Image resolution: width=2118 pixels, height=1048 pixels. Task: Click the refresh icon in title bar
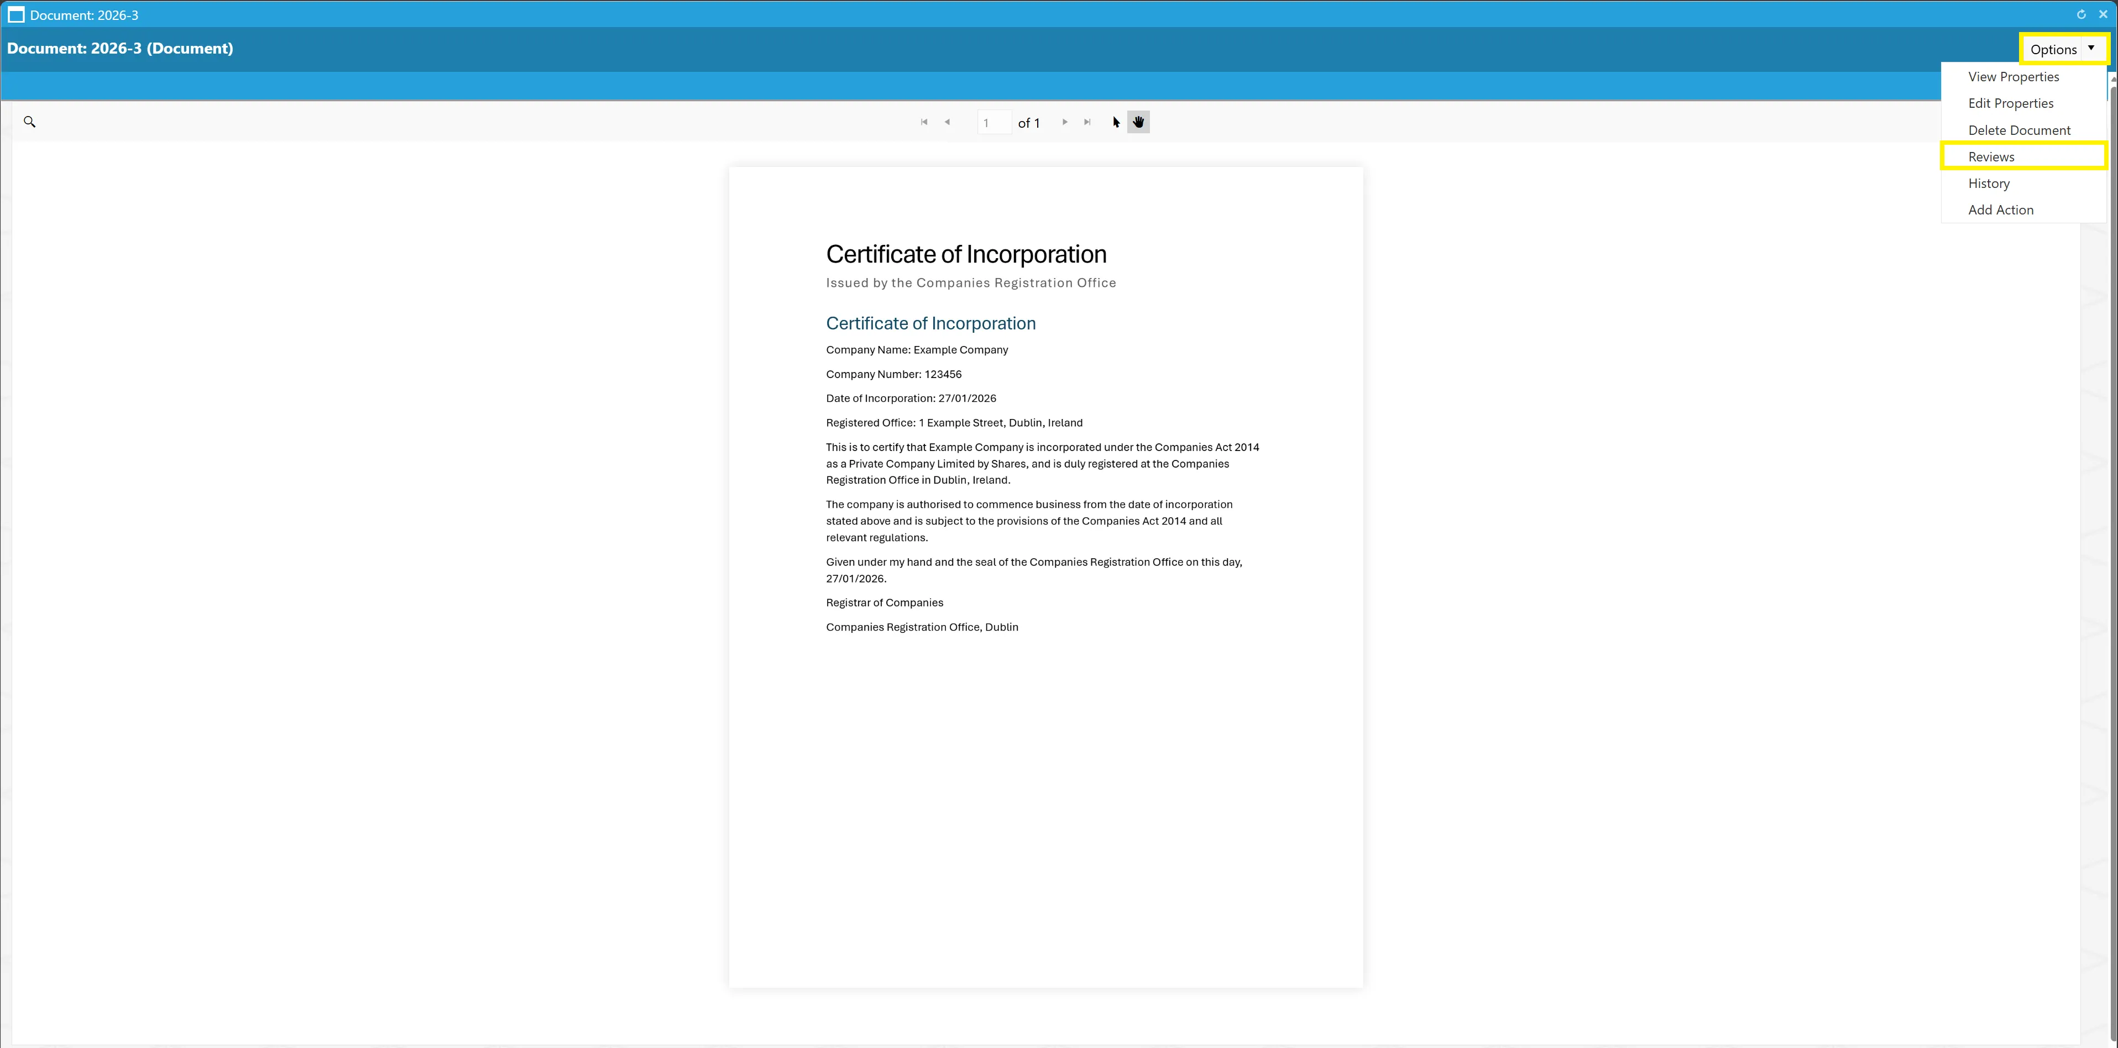[x=2081, y=14]
